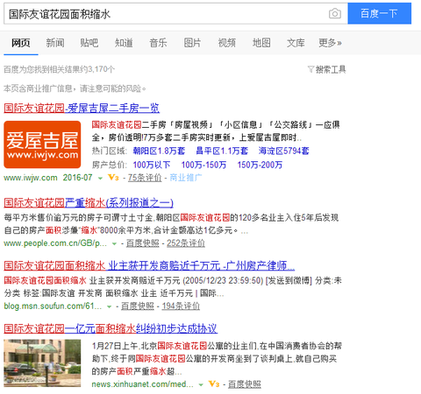
Task: Open 252条评价 reviews link
Action: (x=186, y=243)
